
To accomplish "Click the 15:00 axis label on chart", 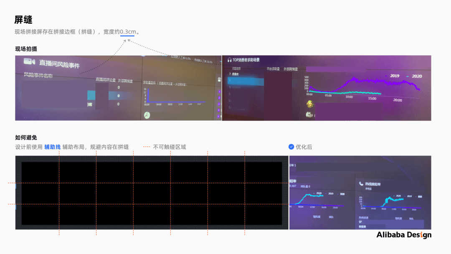I will [372, 98].
